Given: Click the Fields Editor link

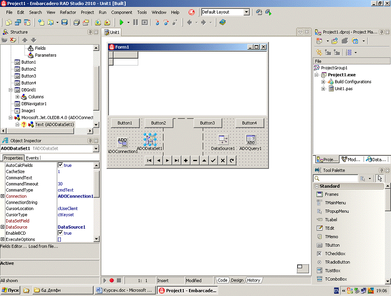Looking at the screenshot, I should pos(13,246).
